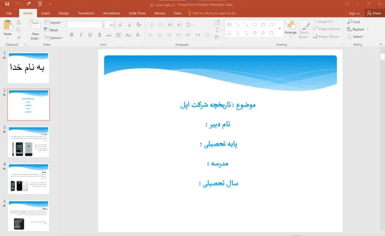Switch to the Design tab

(x=64, y=13)
